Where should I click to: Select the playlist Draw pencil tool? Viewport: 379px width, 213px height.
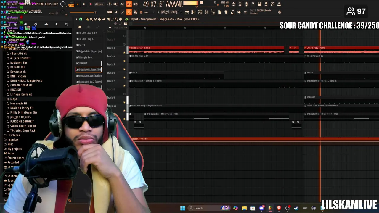point(87,19)
